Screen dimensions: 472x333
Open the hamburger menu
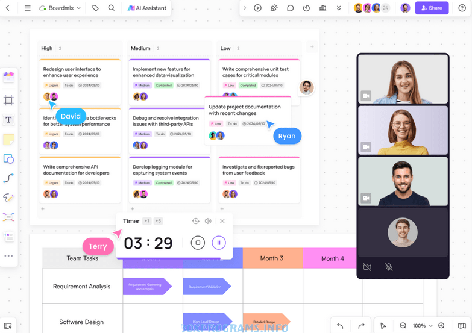coord(27,8)
